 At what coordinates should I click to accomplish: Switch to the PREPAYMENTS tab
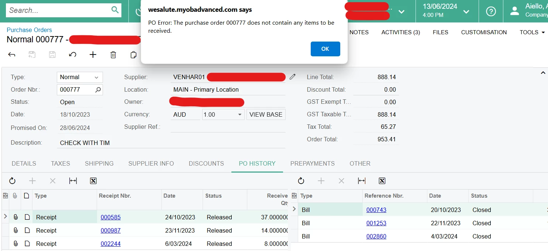click(312, 163)
